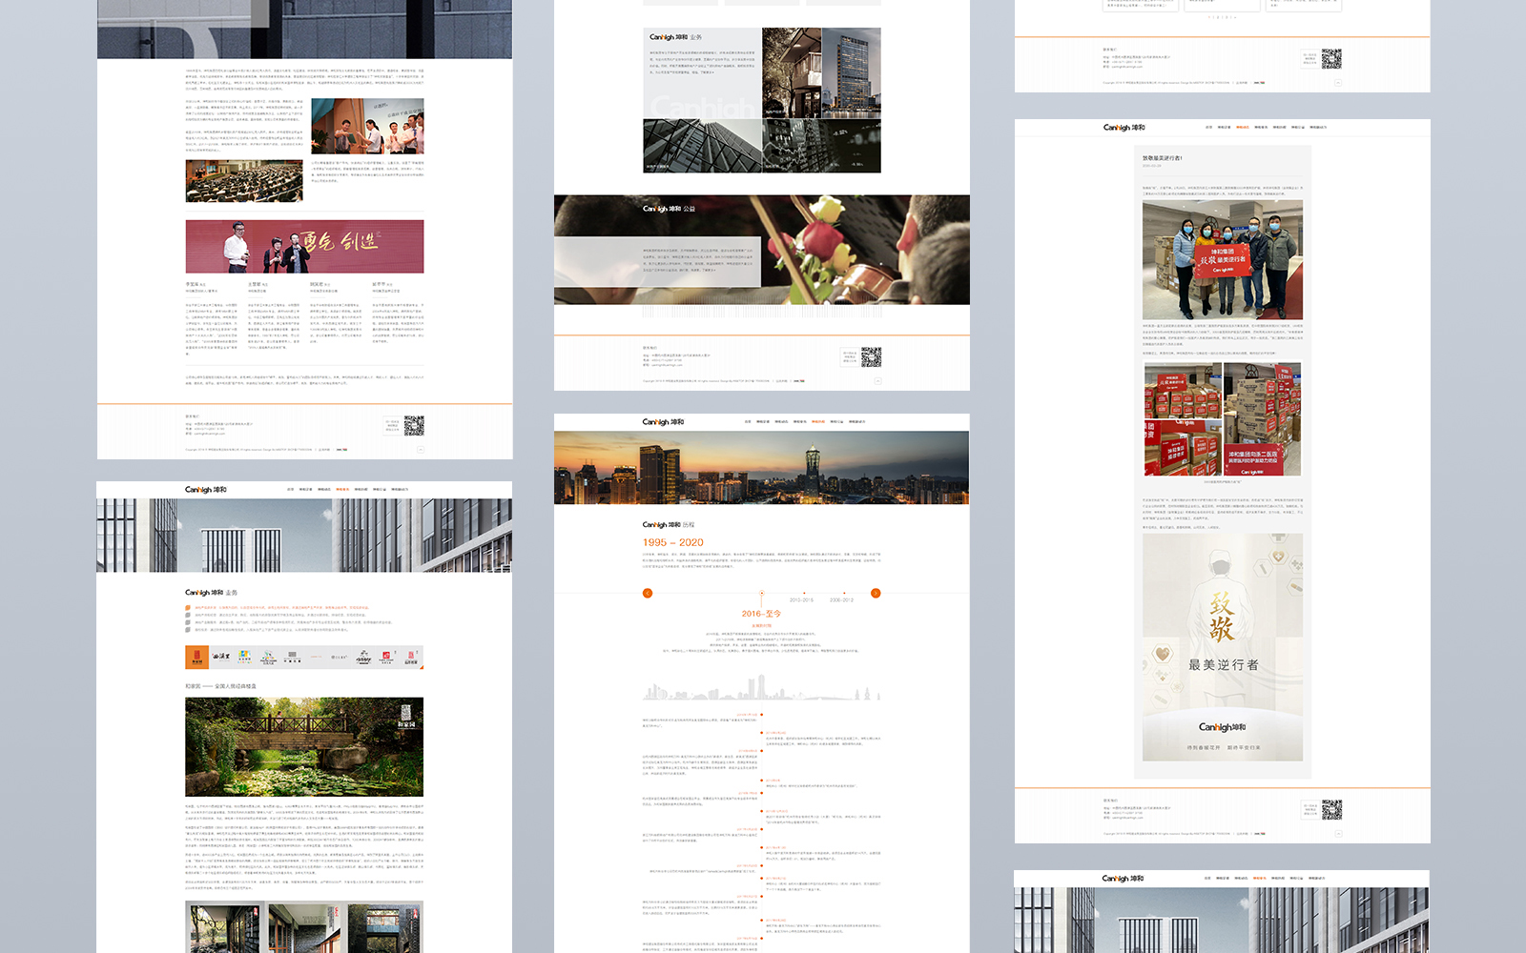1526x953 pixels.
Task: Click the orange left arrow on the history timeline
Action: pos(648,593)
